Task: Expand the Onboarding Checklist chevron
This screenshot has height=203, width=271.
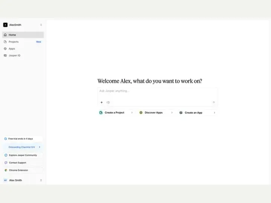Action: (x=40, y=147)
